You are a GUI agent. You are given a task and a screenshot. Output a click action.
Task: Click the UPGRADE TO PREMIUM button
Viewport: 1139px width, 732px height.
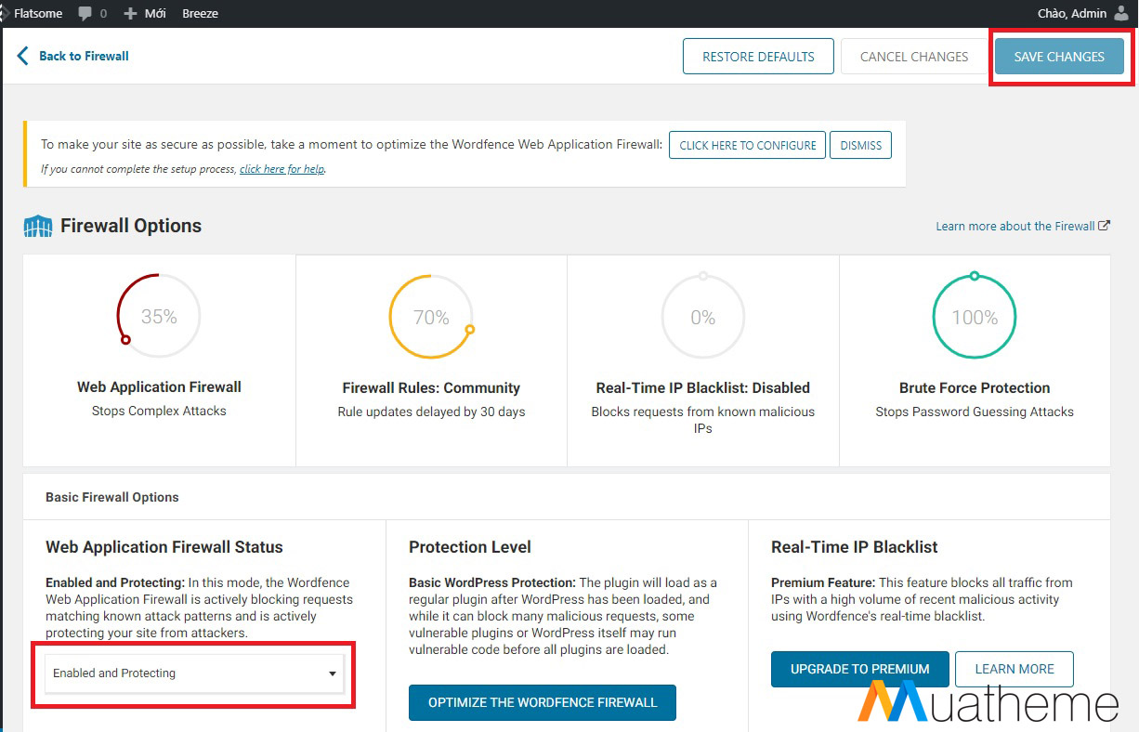860,669
